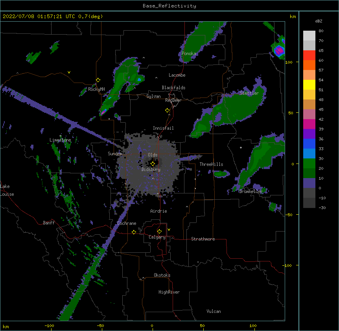The image size is (339, 331).
Task: Click the Ponoka city label
Action: pos(189,53)
